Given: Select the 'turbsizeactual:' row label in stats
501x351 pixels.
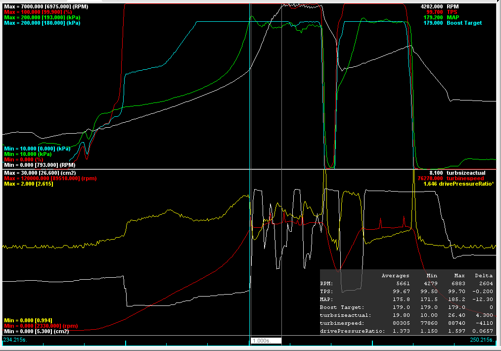Looking at the screenshot, I should point(346,315).
